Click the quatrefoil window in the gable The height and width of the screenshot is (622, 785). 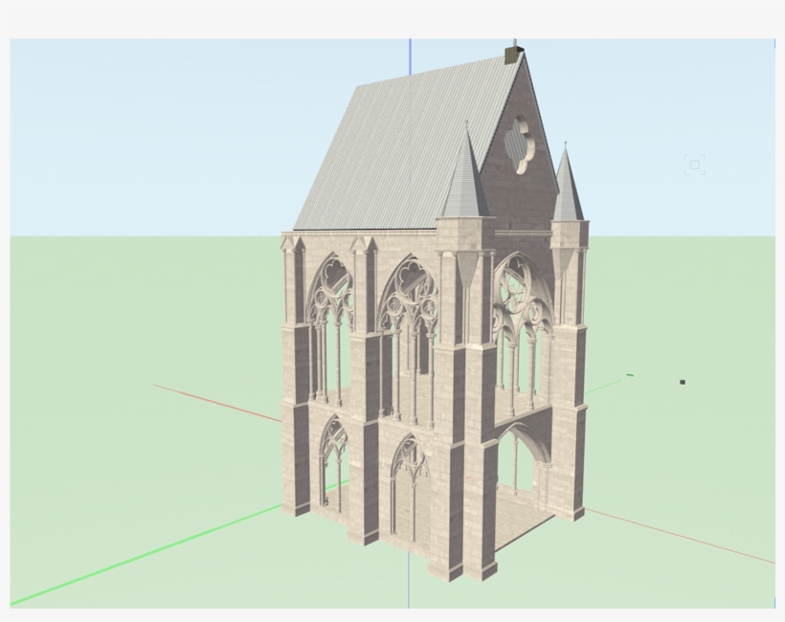coord(522,144)
